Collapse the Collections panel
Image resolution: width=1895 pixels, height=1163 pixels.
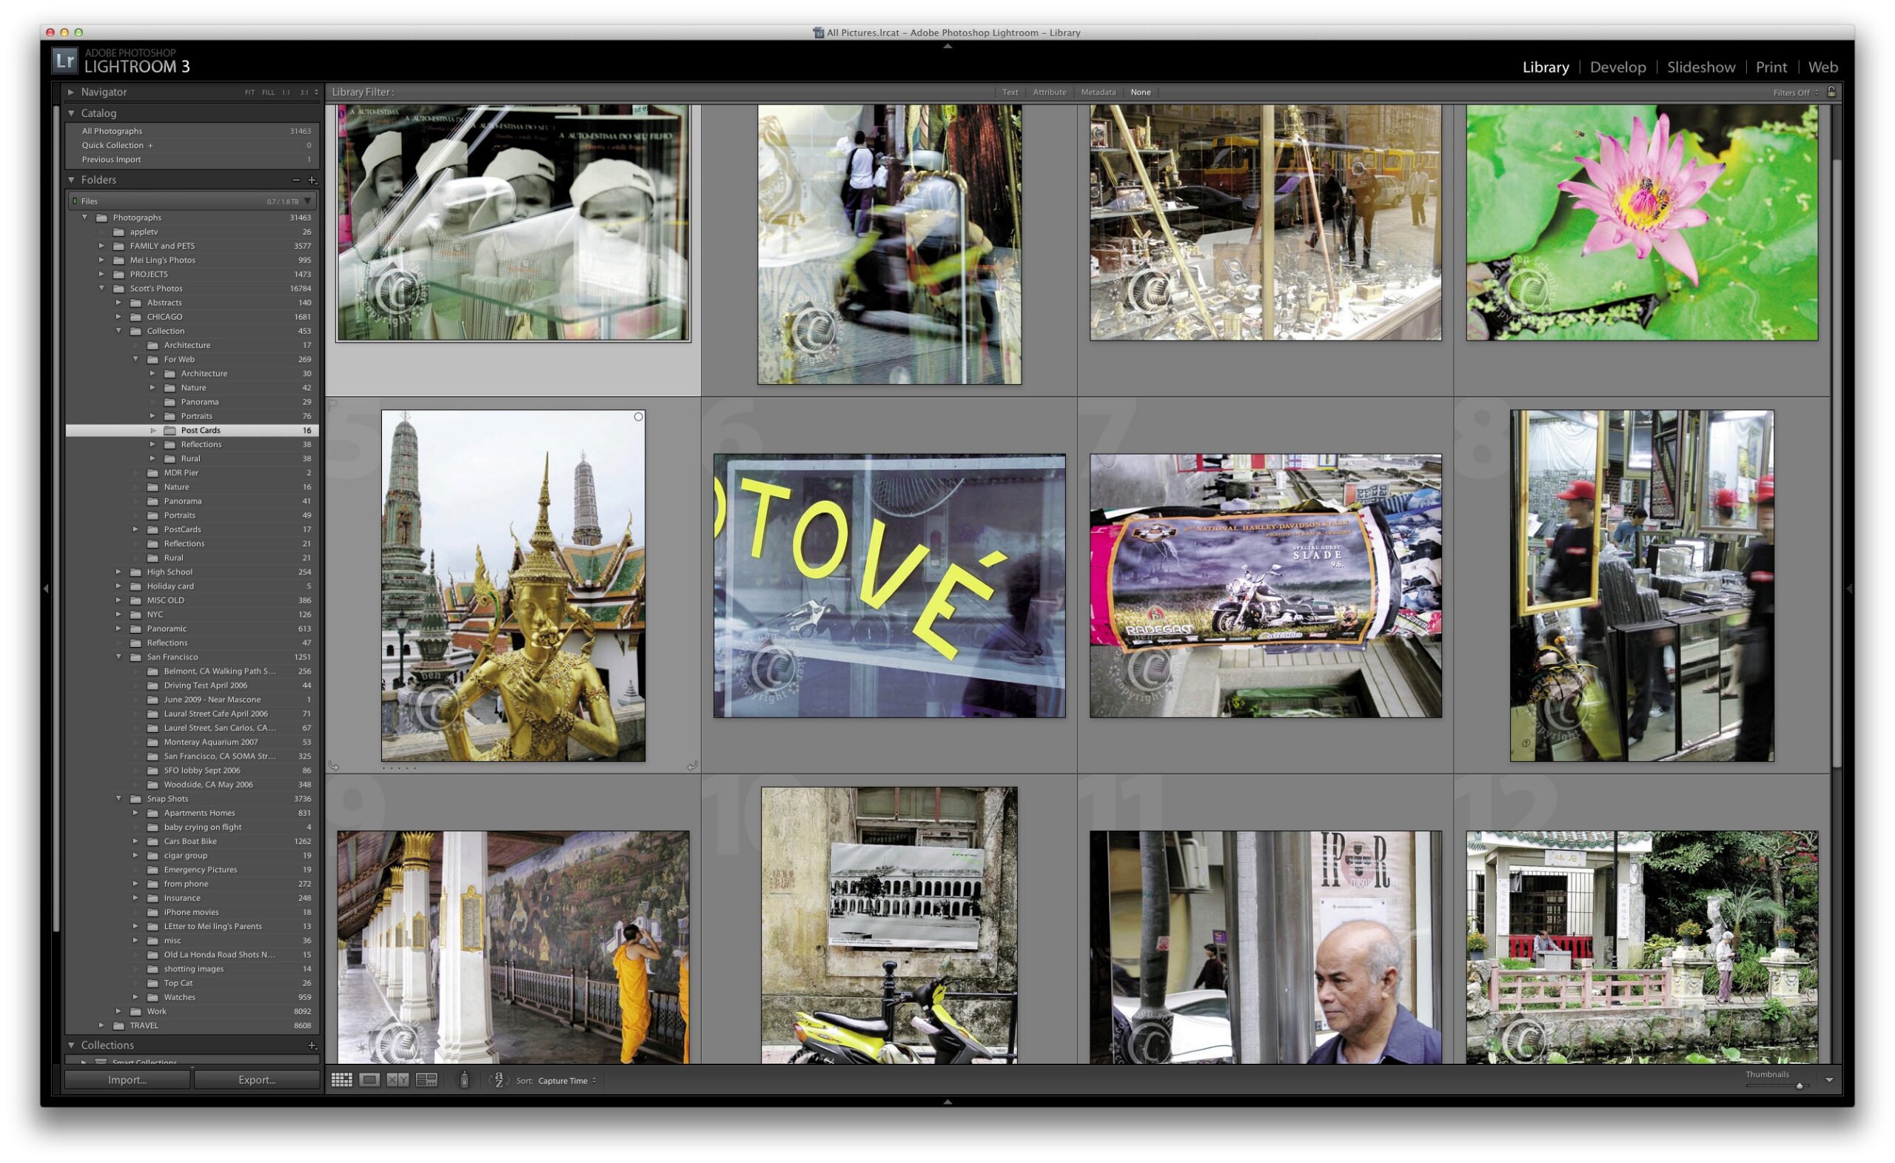point(71,1045)
